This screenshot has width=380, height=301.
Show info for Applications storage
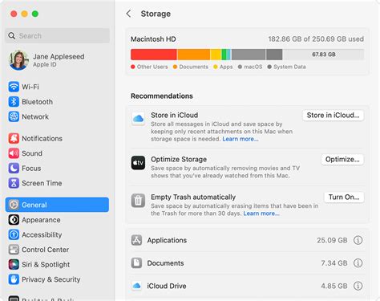point(358,240)
